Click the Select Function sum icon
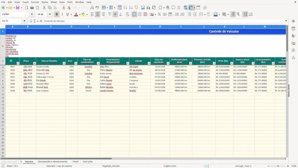The width and height of the screenshot is (298, 168). point(35,21)
